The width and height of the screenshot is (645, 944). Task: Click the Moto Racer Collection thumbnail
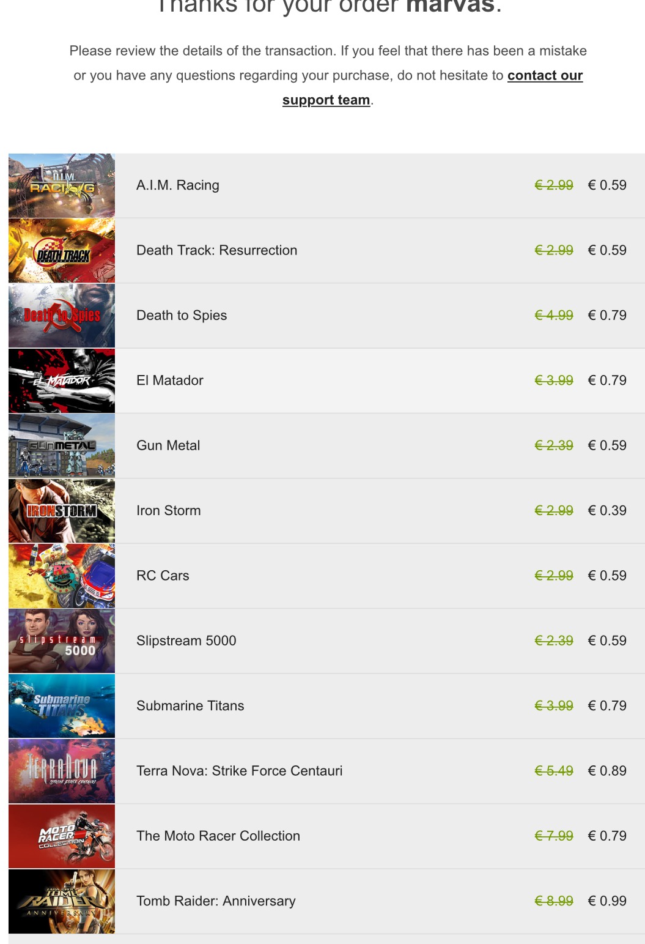point(62,836)
